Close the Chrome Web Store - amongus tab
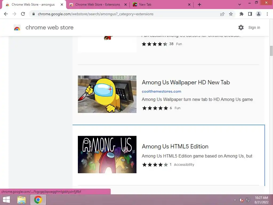Screen dimensions: 273x205 (x=62, y=5)
